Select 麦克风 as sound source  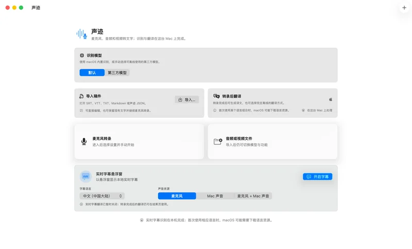[177, 196]
